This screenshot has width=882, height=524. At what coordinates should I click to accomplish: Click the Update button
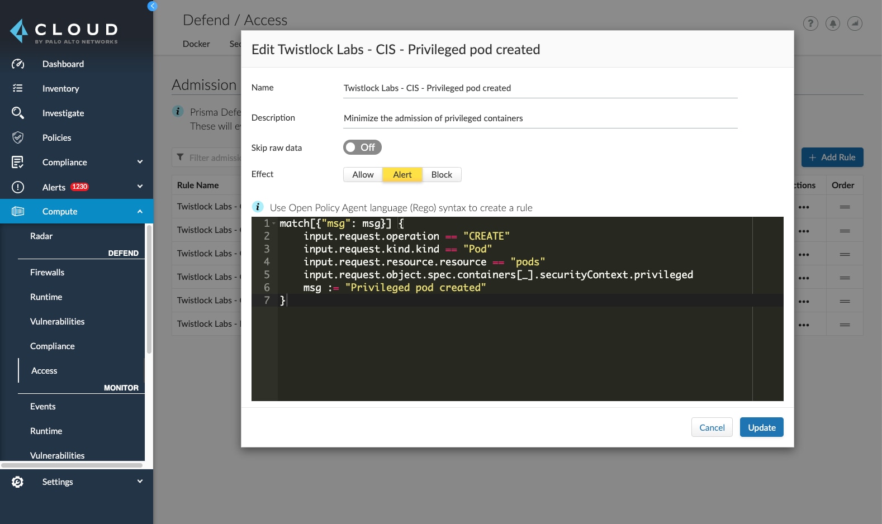point(761,427)
